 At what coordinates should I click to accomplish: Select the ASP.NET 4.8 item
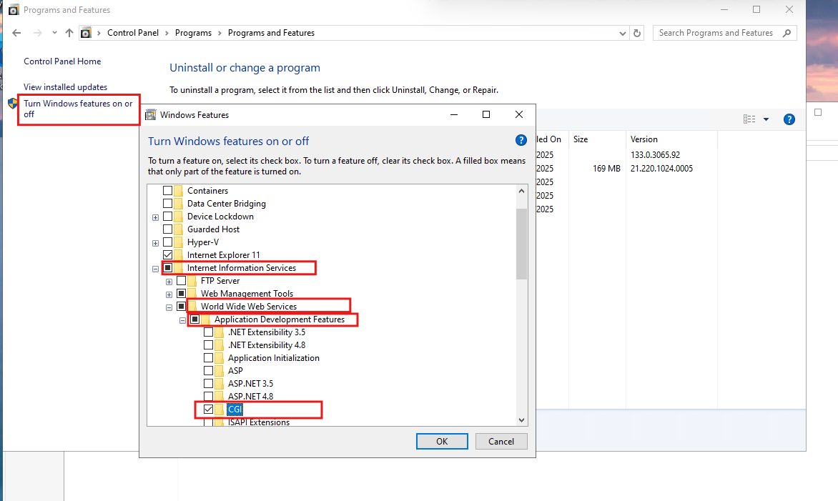tap(251, 397)
